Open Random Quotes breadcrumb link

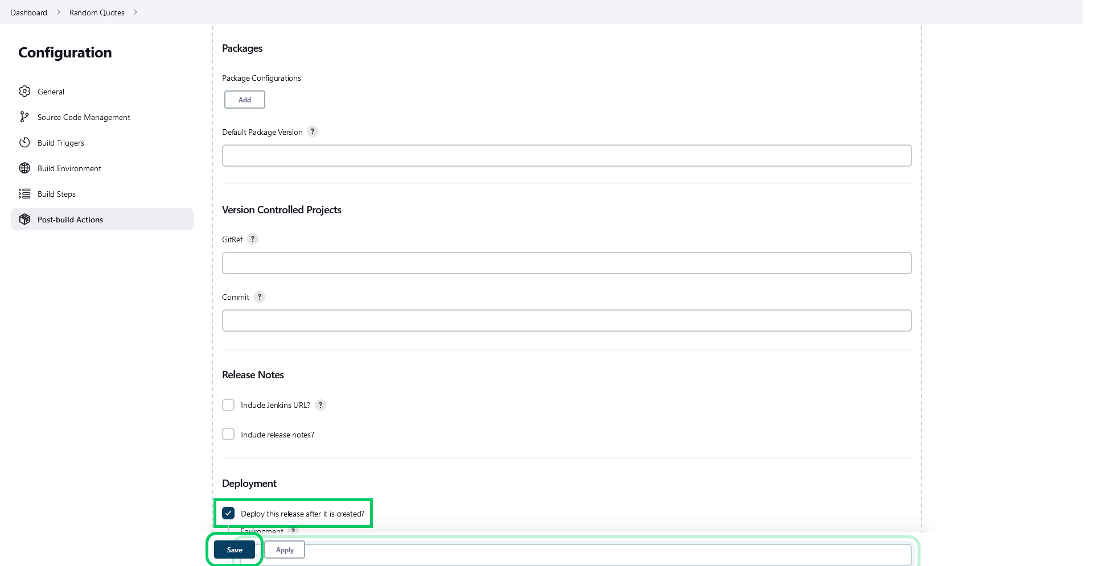(x=97, y=13)
